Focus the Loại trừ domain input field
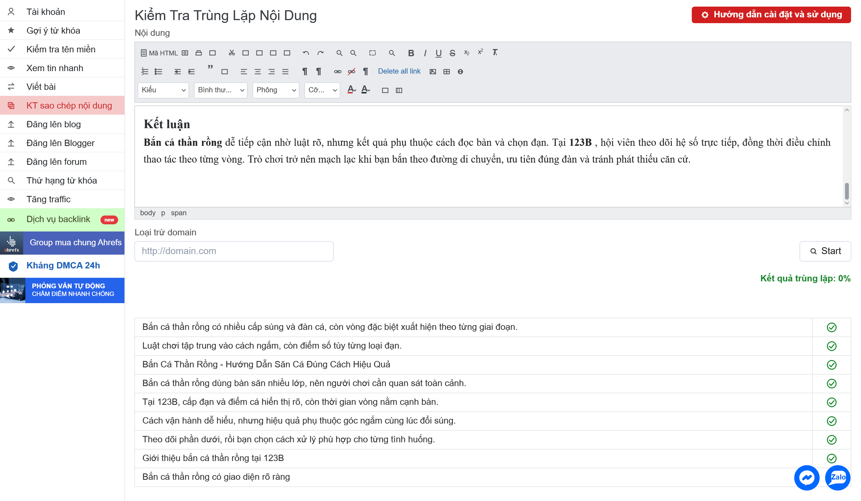This screenshot has width=861, height=501. (234, 251)
